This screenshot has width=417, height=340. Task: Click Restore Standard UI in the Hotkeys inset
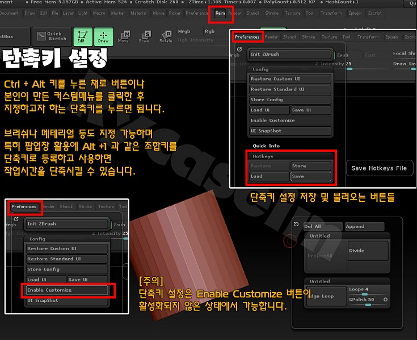click(290, 89)
